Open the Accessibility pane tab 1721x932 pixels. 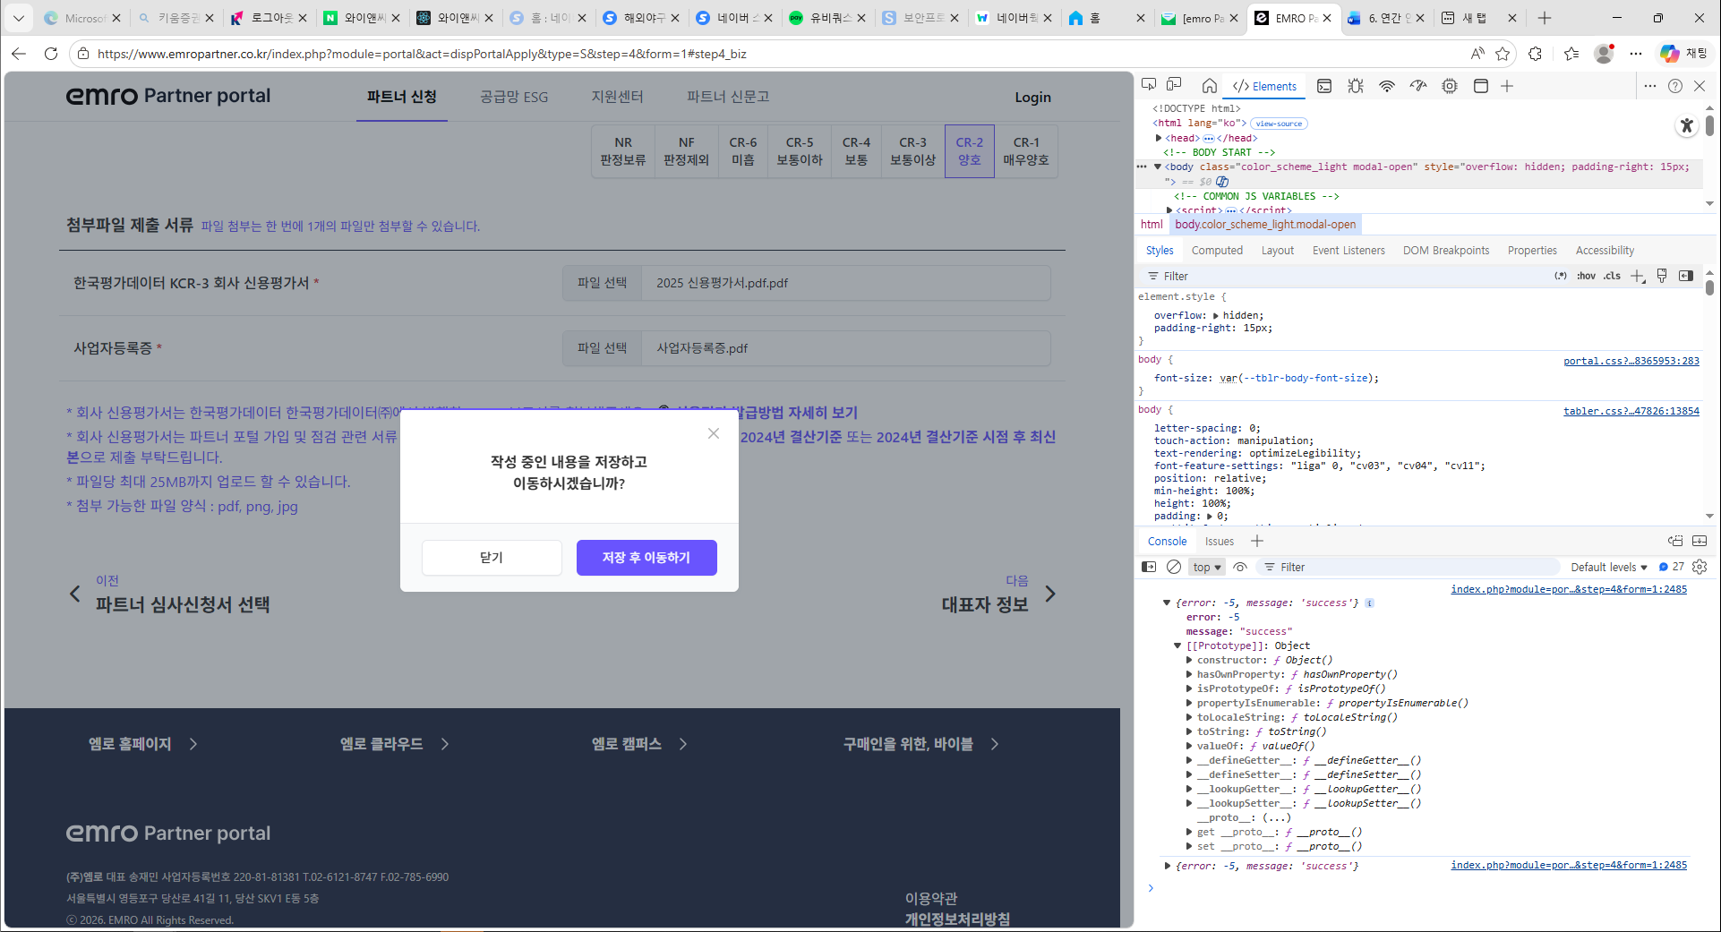1605,251
